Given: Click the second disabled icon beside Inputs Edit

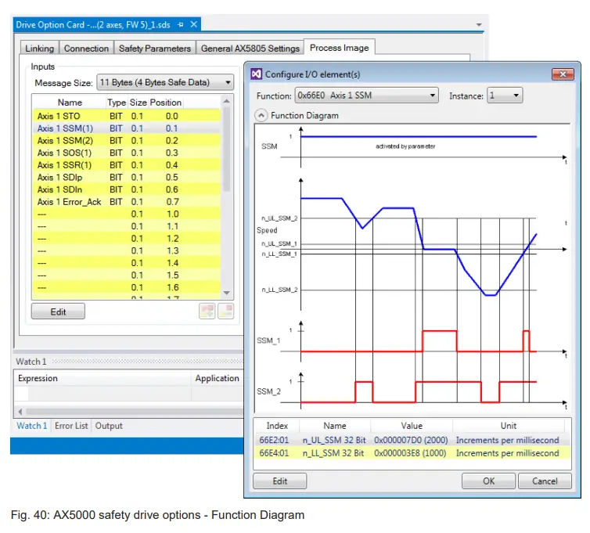Looking at the screenshot, I should (226, 312).
